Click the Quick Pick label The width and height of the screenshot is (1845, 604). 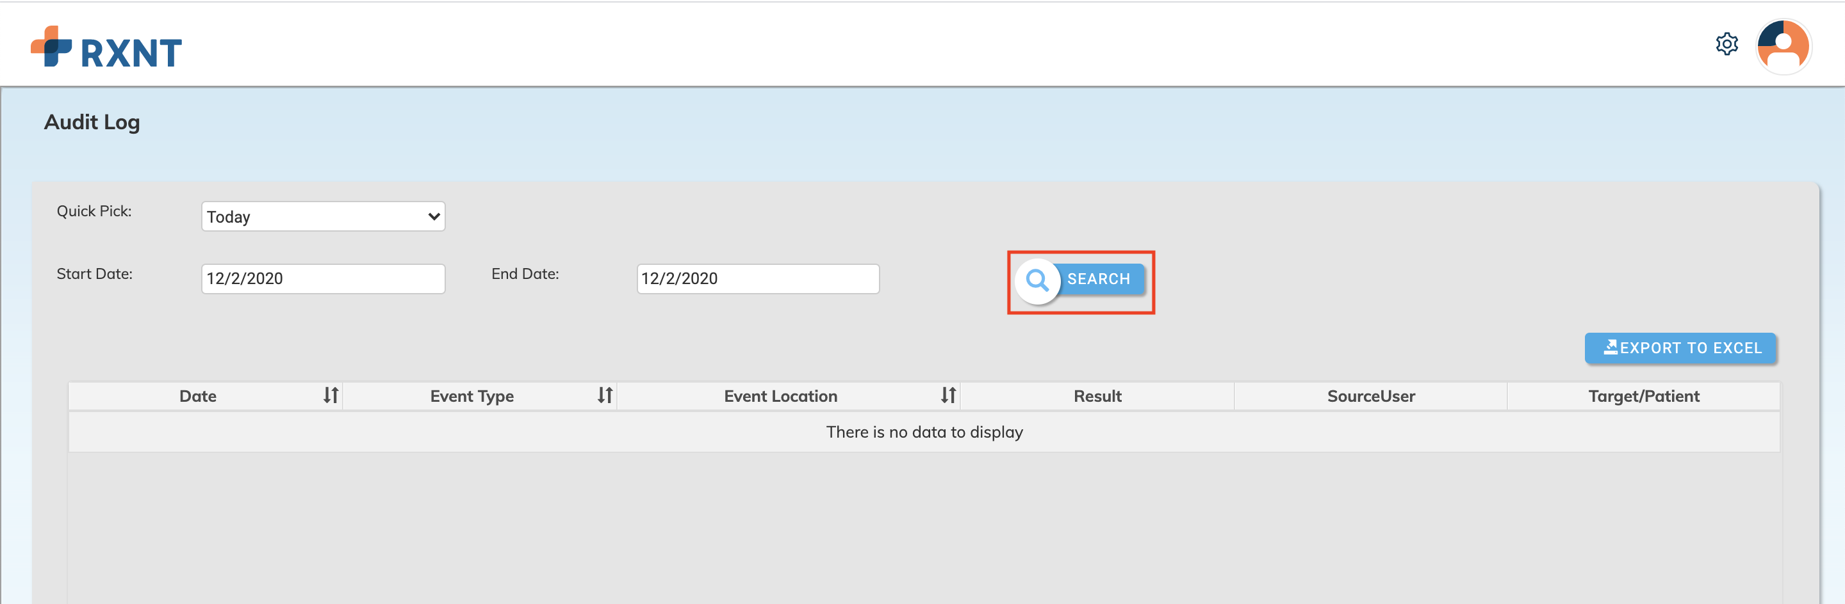[94, 211]
